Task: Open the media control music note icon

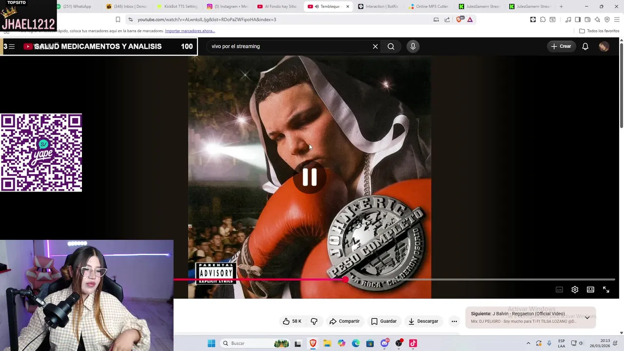Action: coord(568,19)
